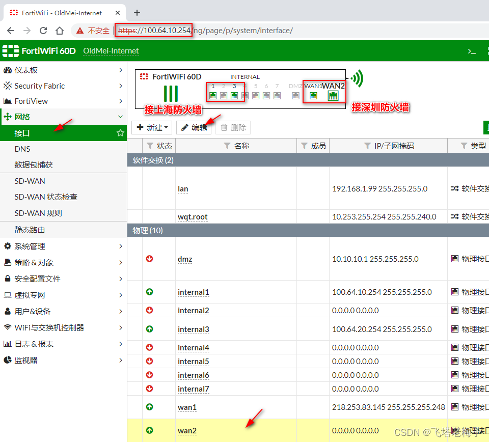Open the CLI console icon in the header
This screenshot has height=442, width=489.
click(472, 51)
